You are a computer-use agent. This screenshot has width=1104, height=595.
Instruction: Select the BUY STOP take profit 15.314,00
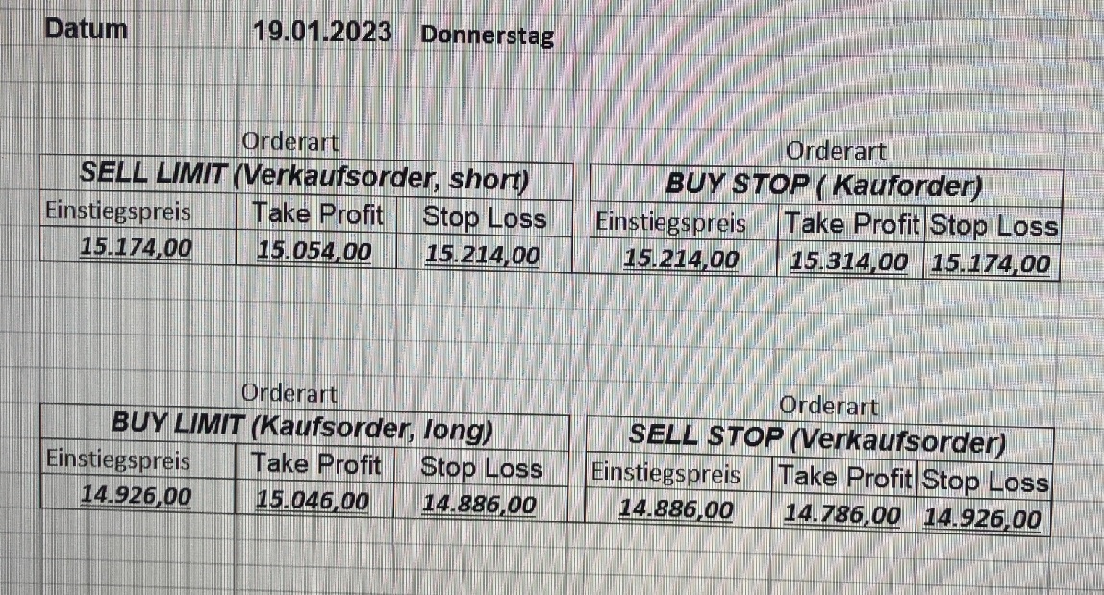(848, 261)
